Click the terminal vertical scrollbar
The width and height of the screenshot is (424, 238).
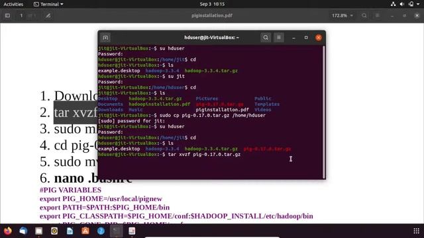click(324, 112)
